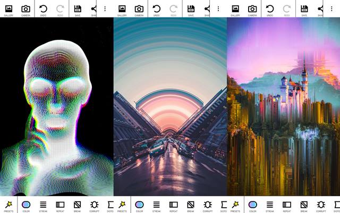
Task: Select Streak effect on castle screen
Action: coord(270,206)
